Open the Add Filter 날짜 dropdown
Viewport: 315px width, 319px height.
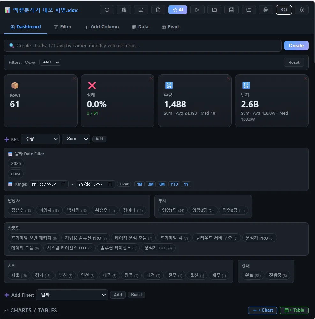72,295
